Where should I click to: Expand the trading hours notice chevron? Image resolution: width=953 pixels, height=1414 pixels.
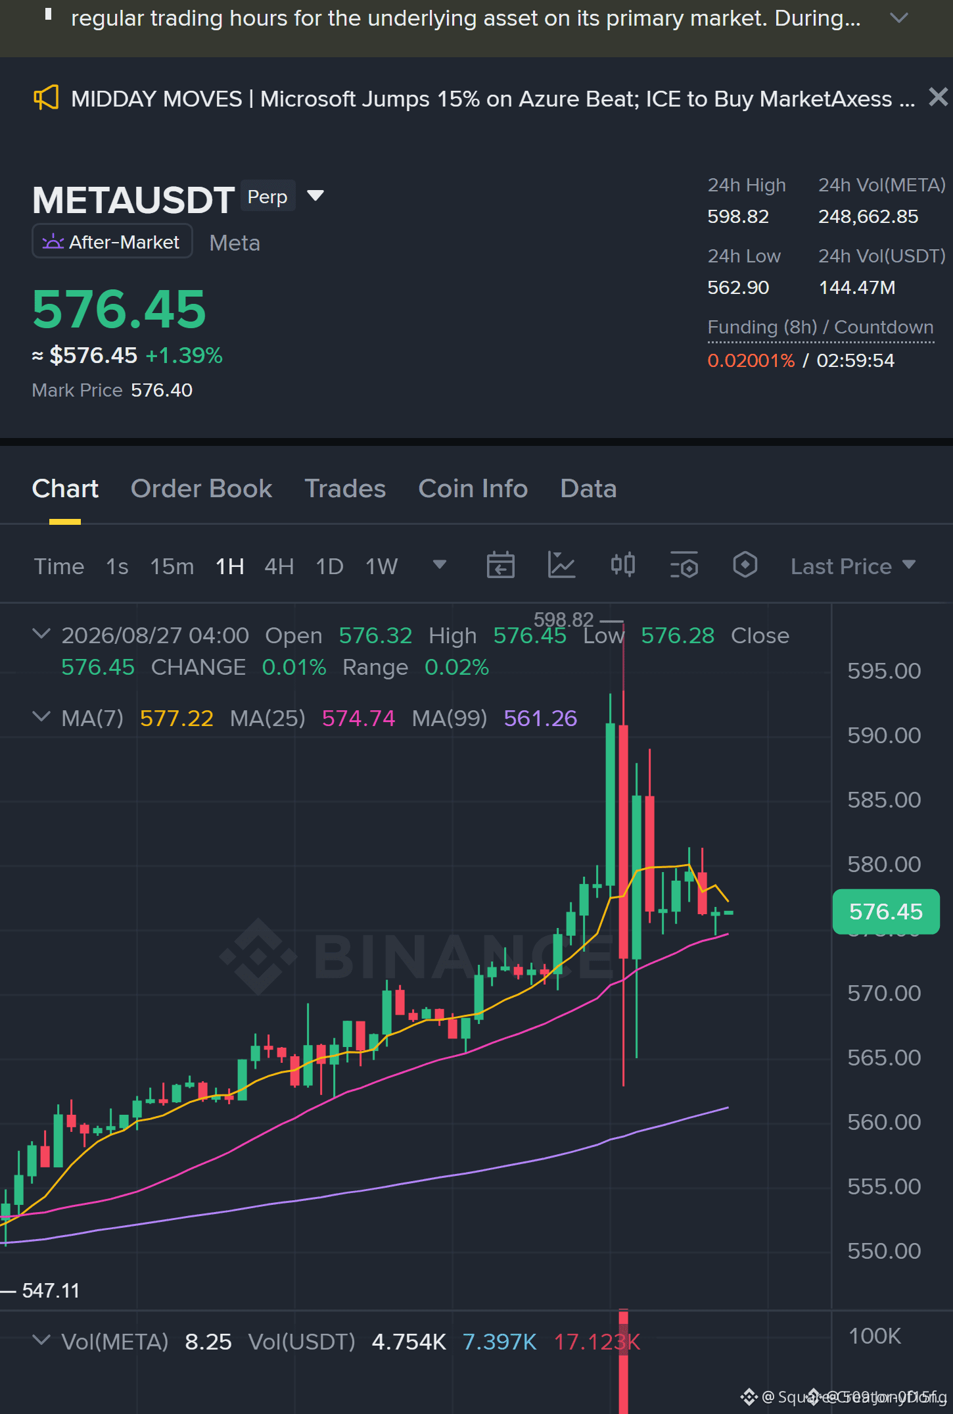898,18
